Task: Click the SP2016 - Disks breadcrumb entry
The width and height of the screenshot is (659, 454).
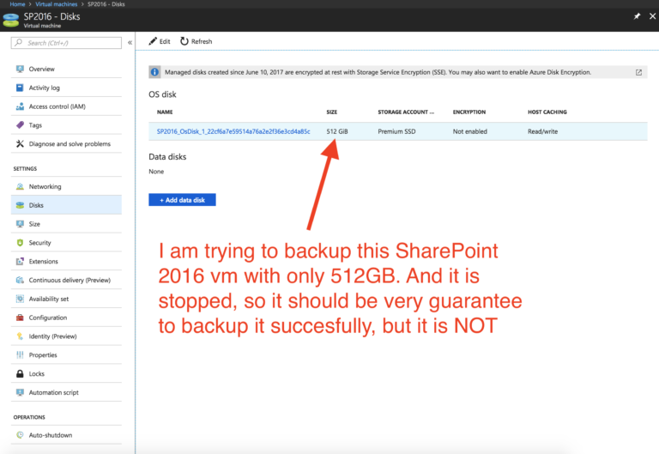Action: click(x=106, y=3)
